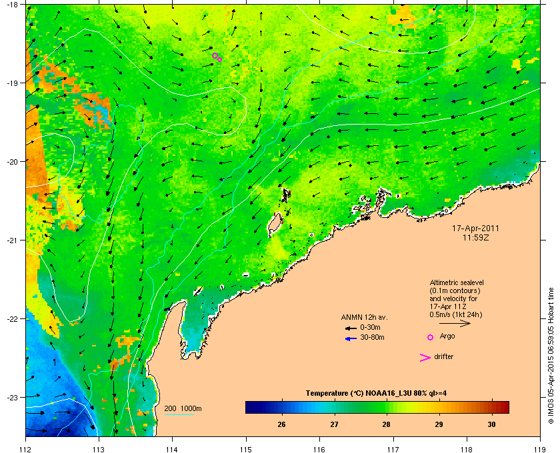Click the magenta Argo circle legend symbol
Viewport: 560px width, 453px height.
click(x=431, y=337)
